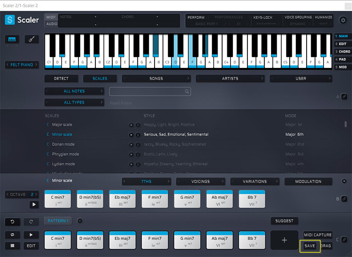The image size is (352, 257).
Task: Click the search magnifier icon
Action: 187,92
